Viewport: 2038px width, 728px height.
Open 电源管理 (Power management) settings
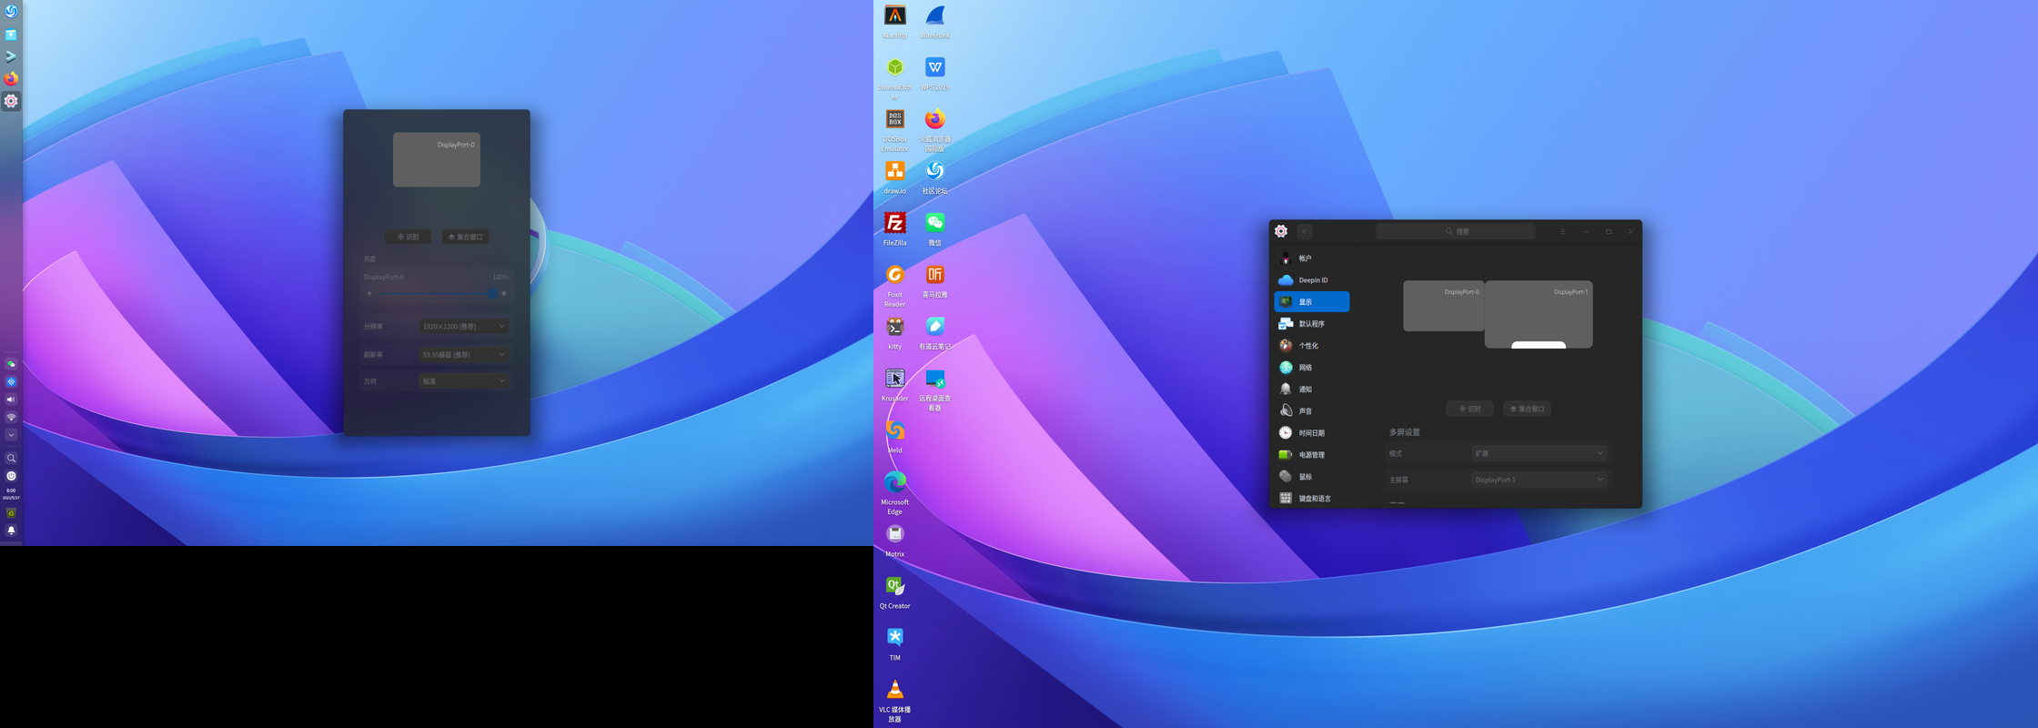[x=1311, y=455]
